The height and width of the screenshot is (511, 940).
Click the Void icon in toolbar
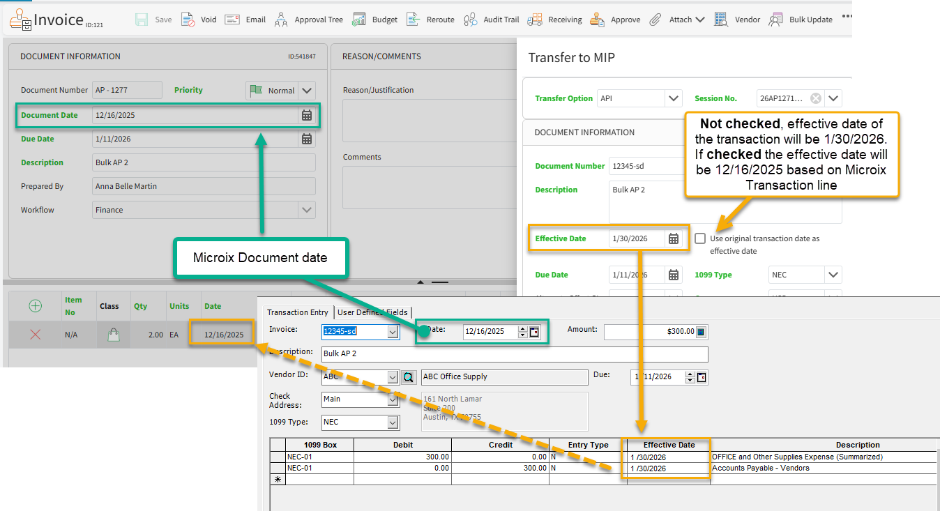[188, 20]
